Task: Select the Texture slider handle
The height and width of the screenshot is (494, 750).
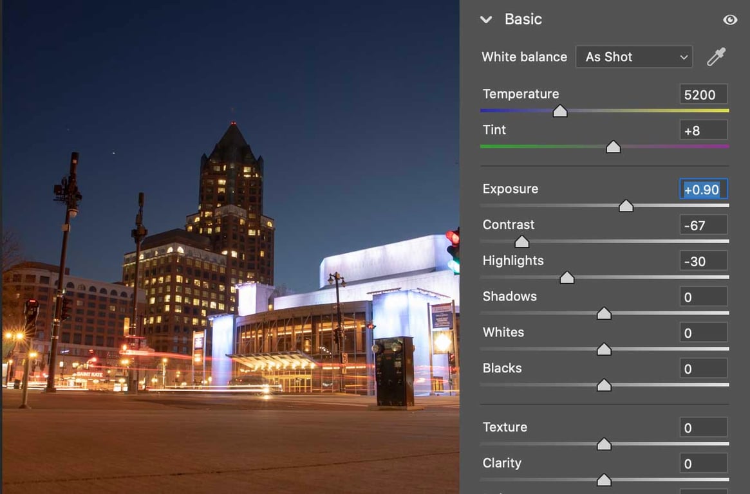Action: pyautogui.click(x=604, y=444)
